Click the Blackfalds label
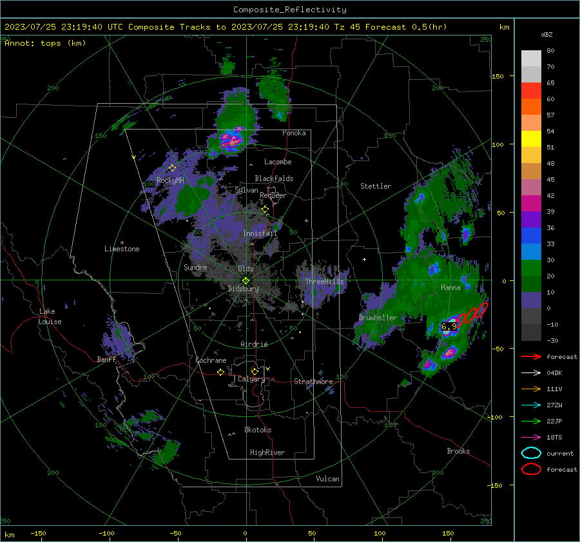The height and width of the screenshot is (542, 580). pyautogui.click(x=274, y=179)
